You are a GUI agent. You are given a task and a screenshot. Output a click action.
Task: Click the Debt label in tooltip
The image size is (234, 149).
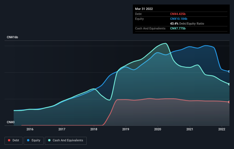pyautogui.click(x=138, y=14)
